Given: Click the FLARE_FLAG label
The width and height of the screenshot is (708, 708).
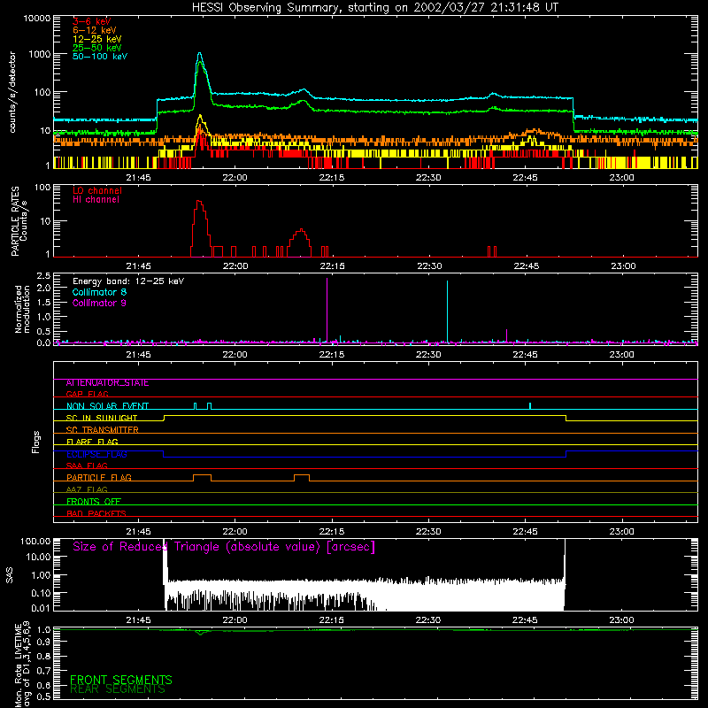Looking at the screenshot, I should coord(92,442).
